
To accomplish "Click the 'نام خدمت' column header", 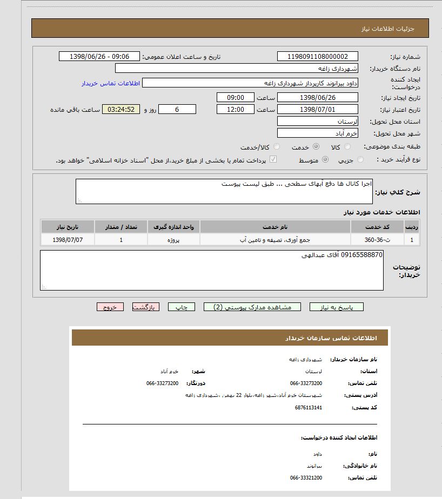I will (x=275, y=226).
